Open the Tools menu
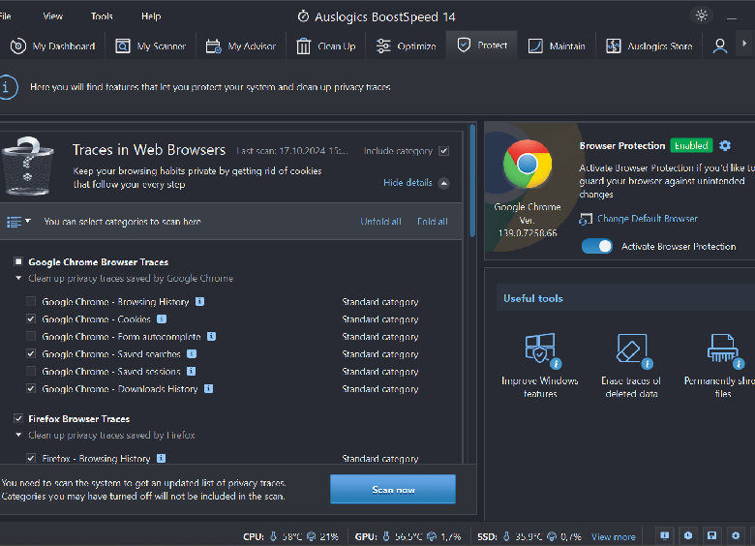Screen dimensions: 755x546 click(102, 16)
